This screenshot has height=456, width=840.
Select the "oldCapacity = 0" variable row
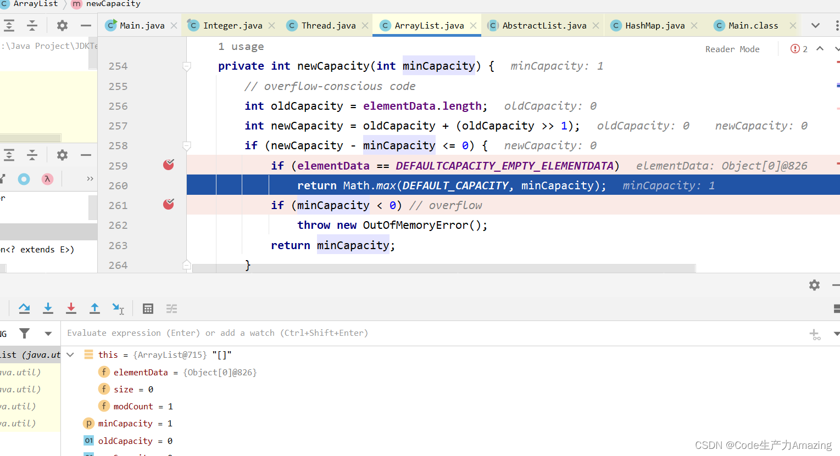(127, 441)
